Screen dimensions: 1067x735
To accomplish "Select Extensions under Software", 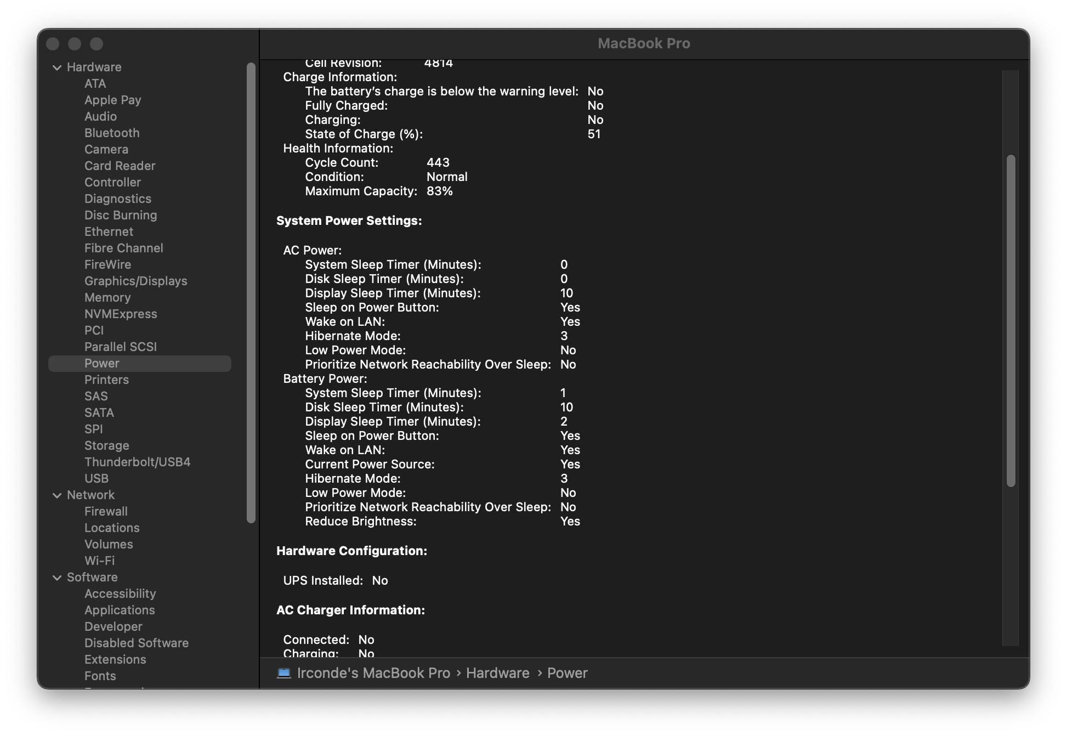I will tap(115, 659).
